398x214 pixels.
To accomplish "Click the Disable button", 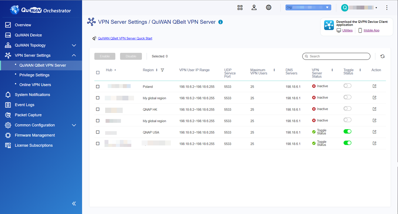I will [131, 56].
